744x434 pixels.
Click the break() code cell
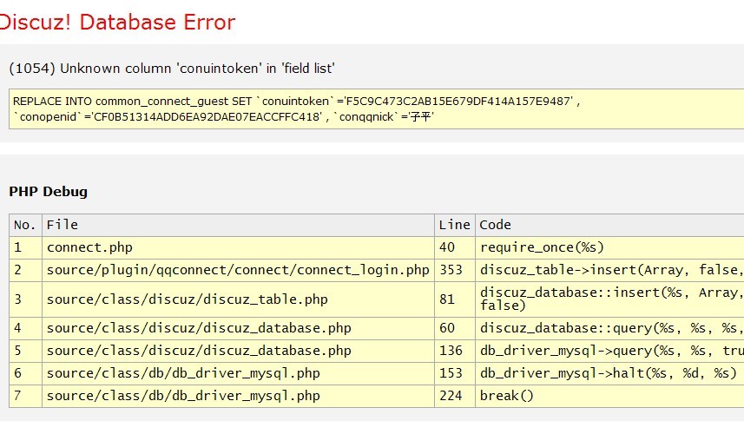pos(507,396)
